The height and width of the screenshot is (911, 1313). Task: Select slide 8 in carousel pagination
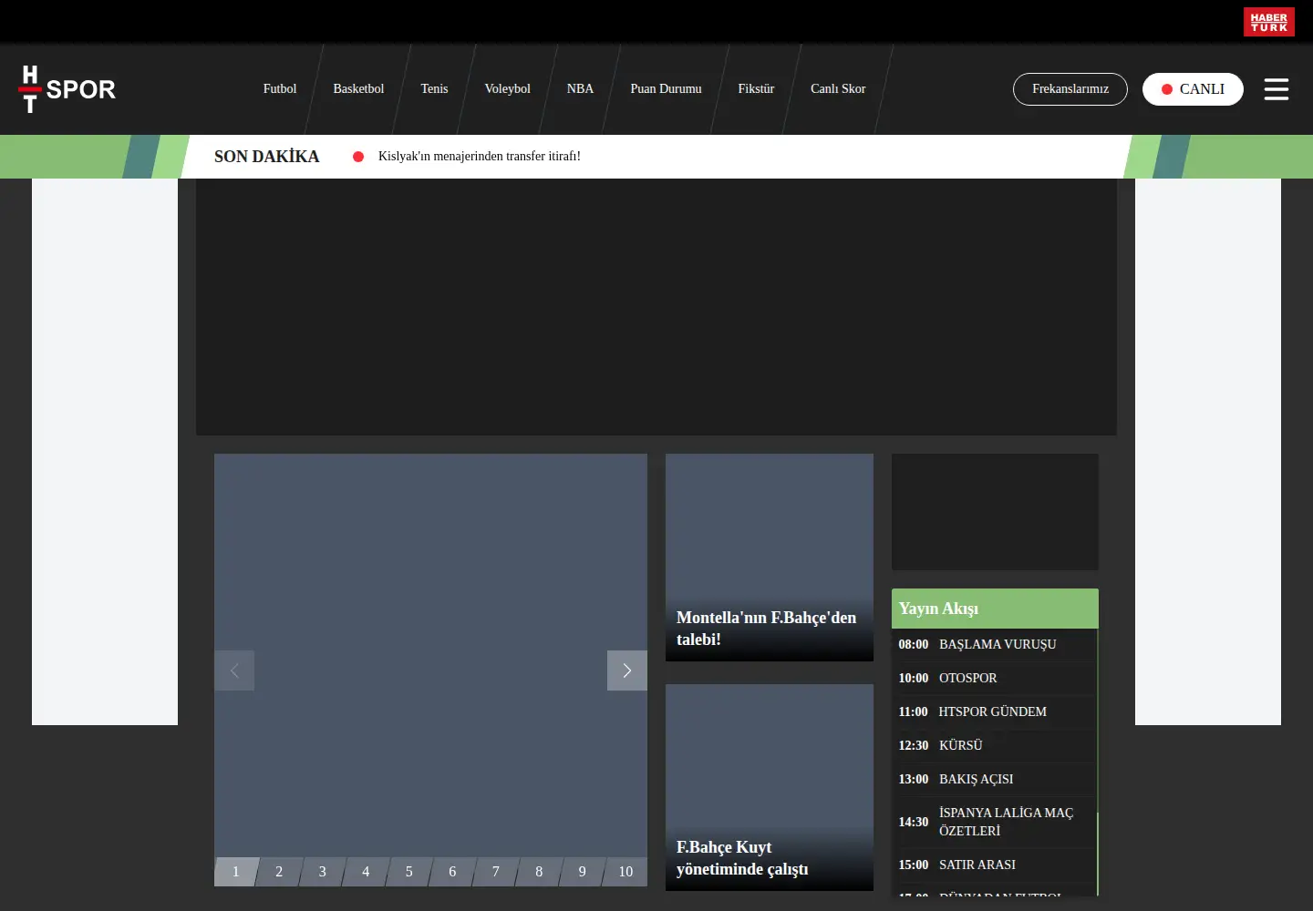539,872
